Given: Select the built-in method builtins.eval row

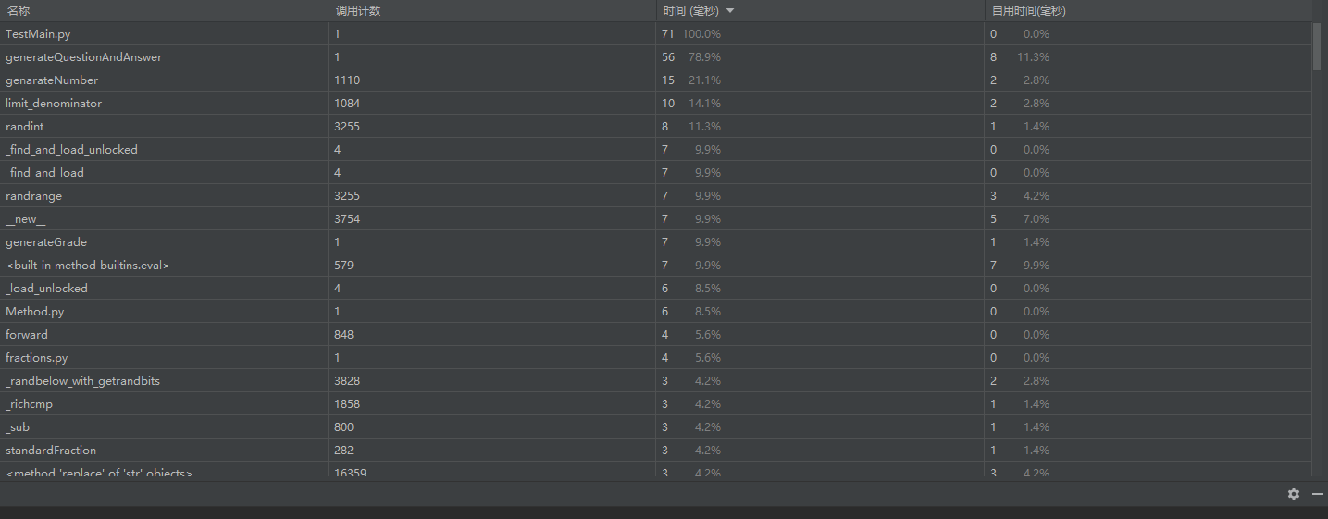Looking at the screenshot, I should click(x=655, y=265).
